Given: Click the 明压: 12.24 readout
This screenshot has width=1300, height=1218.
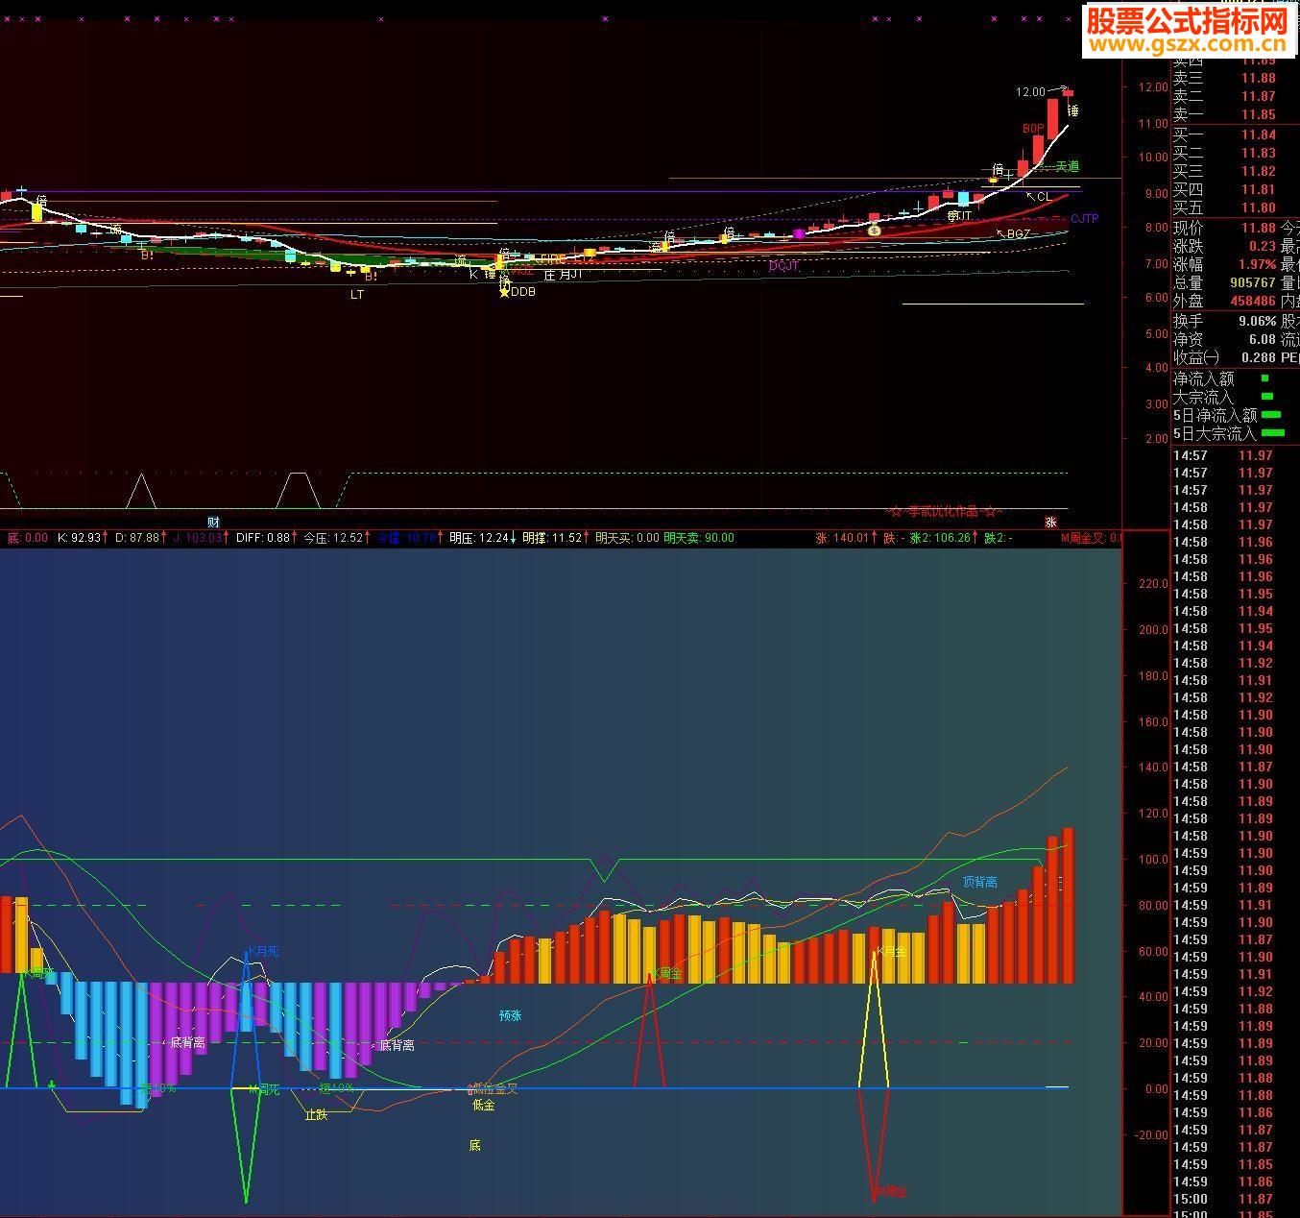Looking at the screenshot, I should coord(483,538).
